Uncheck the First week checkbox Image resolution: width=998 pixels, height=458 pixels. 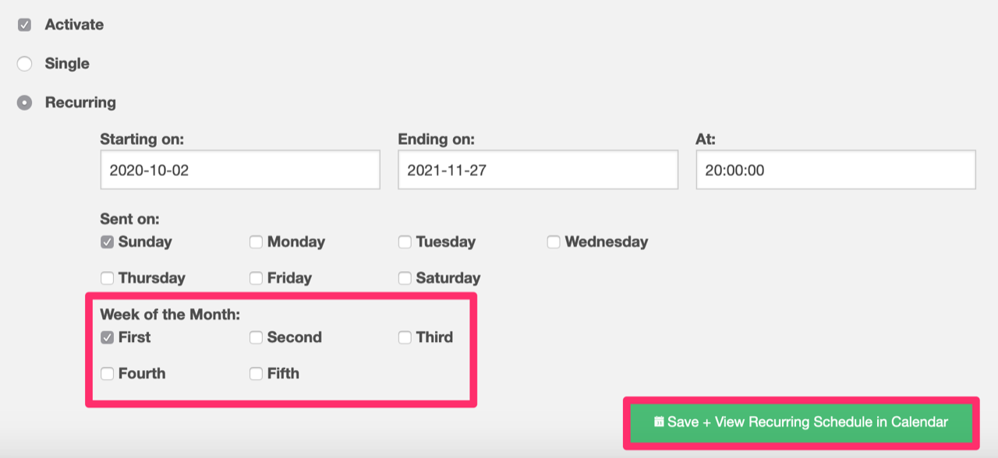(x=107, y=338)
